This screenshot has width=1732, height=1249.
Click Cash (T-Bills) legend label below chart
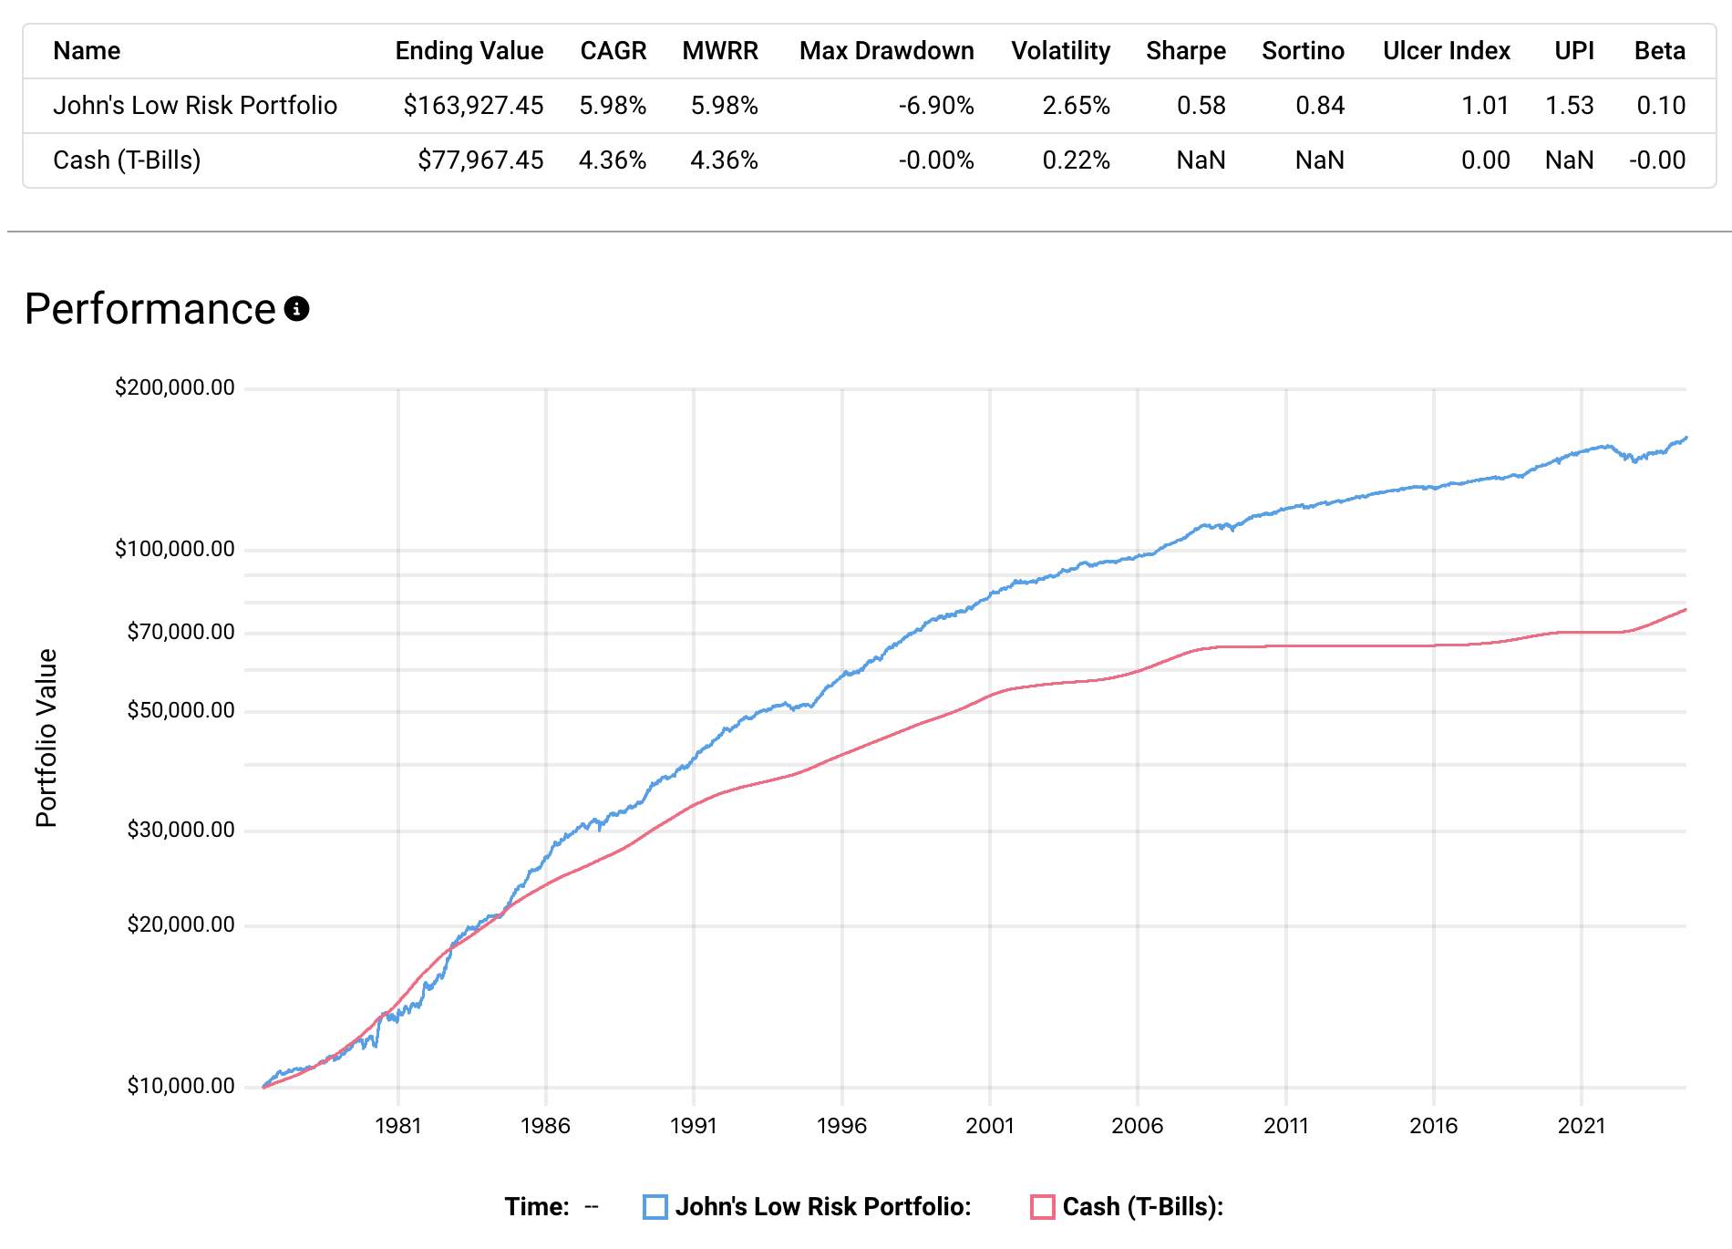pyautogui.click(x=1142, y=1207)
